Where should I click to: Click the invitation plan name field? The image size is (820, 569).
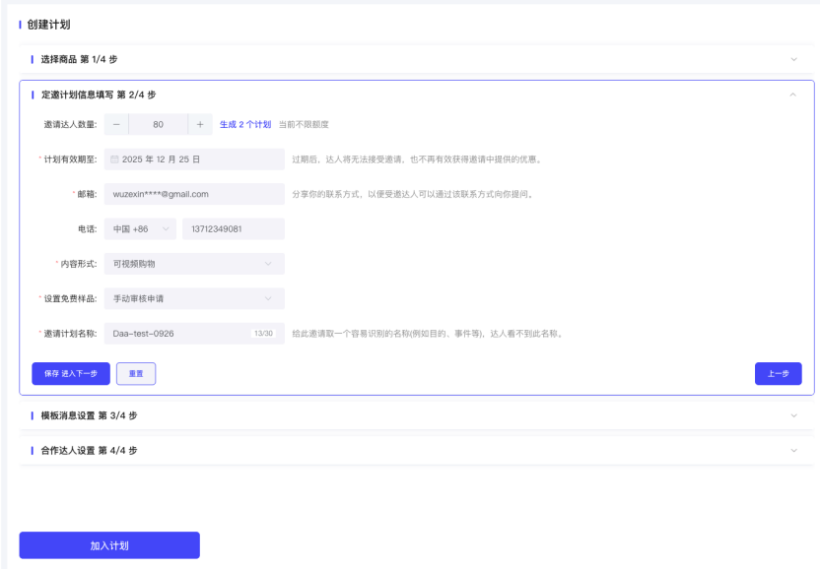(x=177, y=334)
